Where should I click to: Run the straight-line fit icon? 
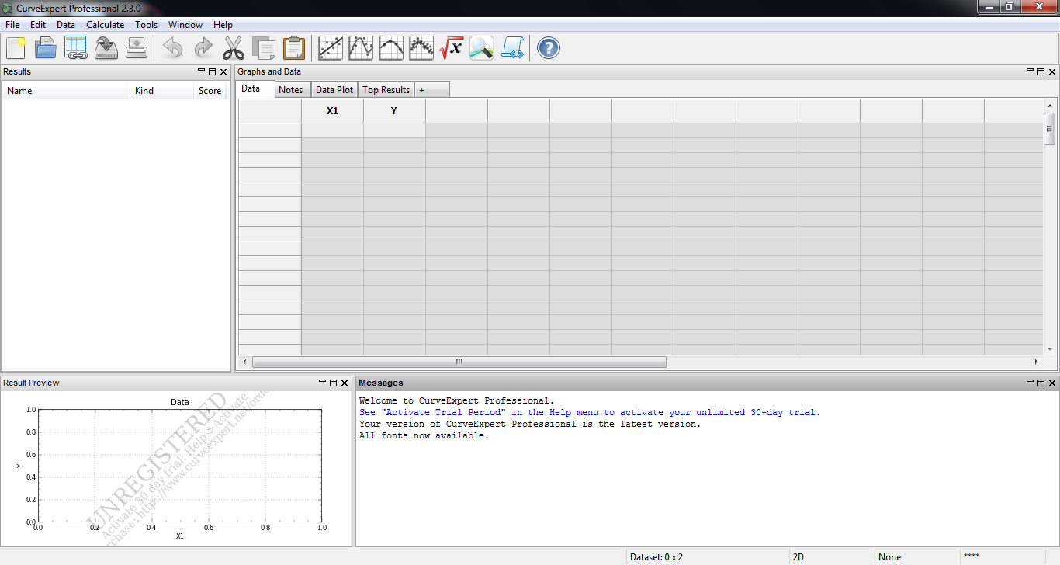[x=331, y=48]
